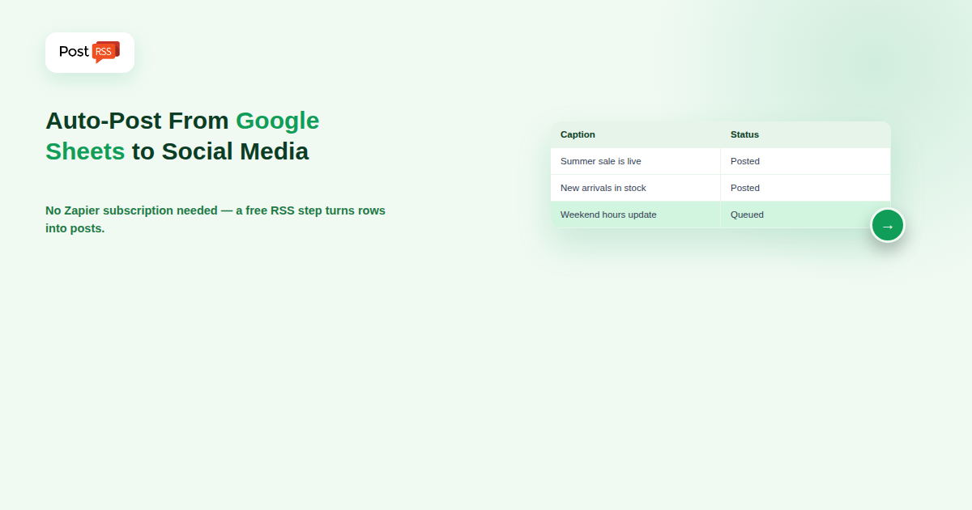972x510 pixels.
Task: Click the PostRSS logo
Action: (x=90, y=53)
